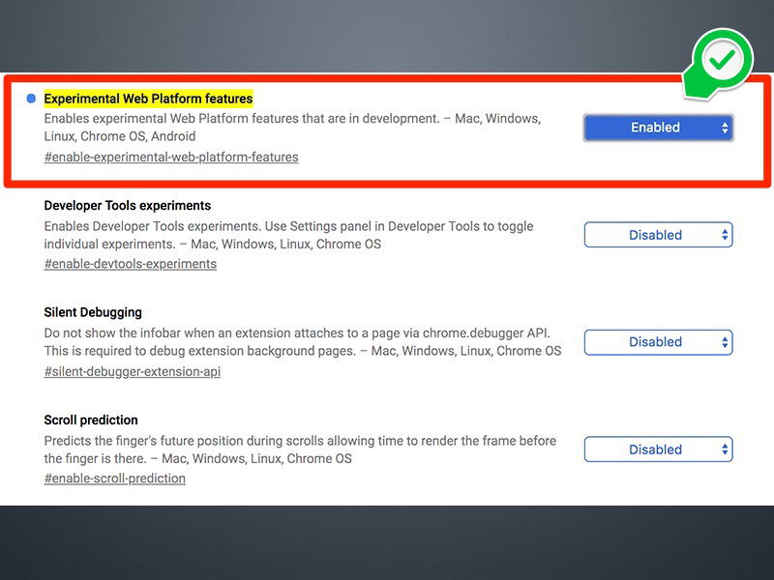This screenshot has height=580, width=774.
Task: Select the Silent Debugging title
Action: [x=93, y=312]
